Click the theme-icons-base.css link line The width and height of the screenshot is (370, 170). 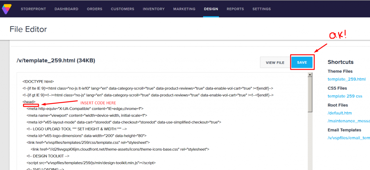point(120,149)
